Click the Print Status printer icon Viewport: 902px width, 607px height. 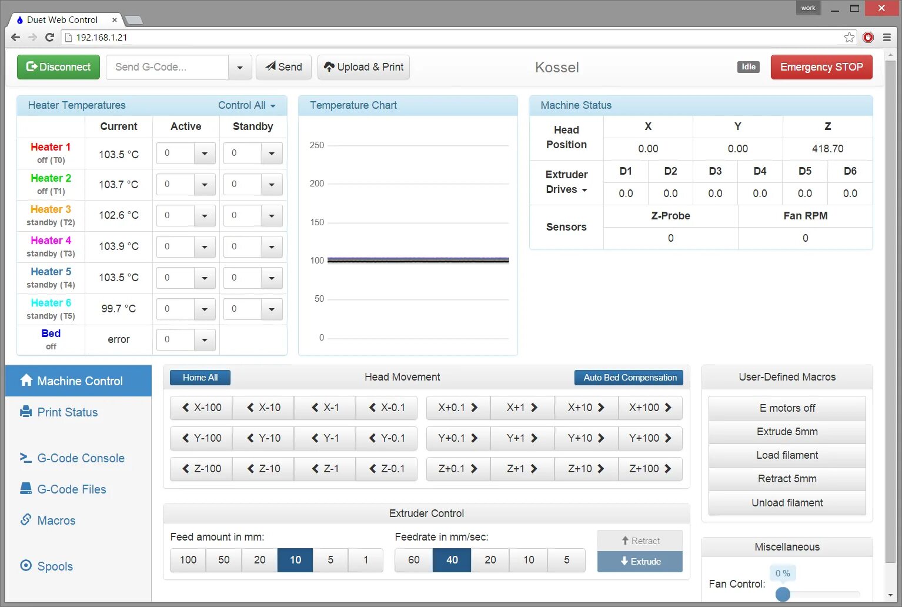[x=26, y=412]
